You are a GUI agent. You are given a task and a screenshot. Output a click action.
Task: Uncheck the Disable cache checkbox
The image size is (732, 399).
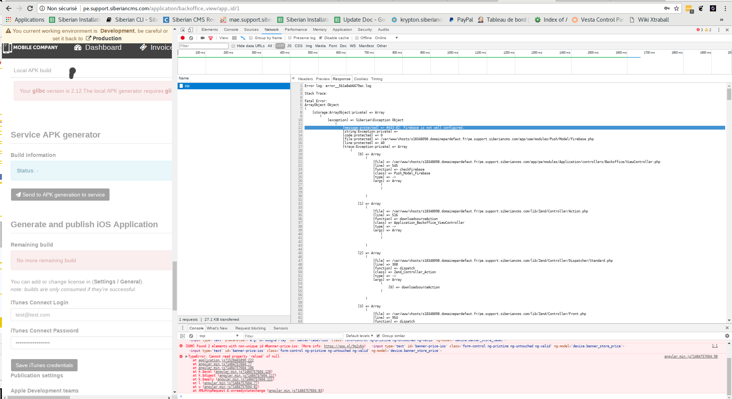coord(321,38)
